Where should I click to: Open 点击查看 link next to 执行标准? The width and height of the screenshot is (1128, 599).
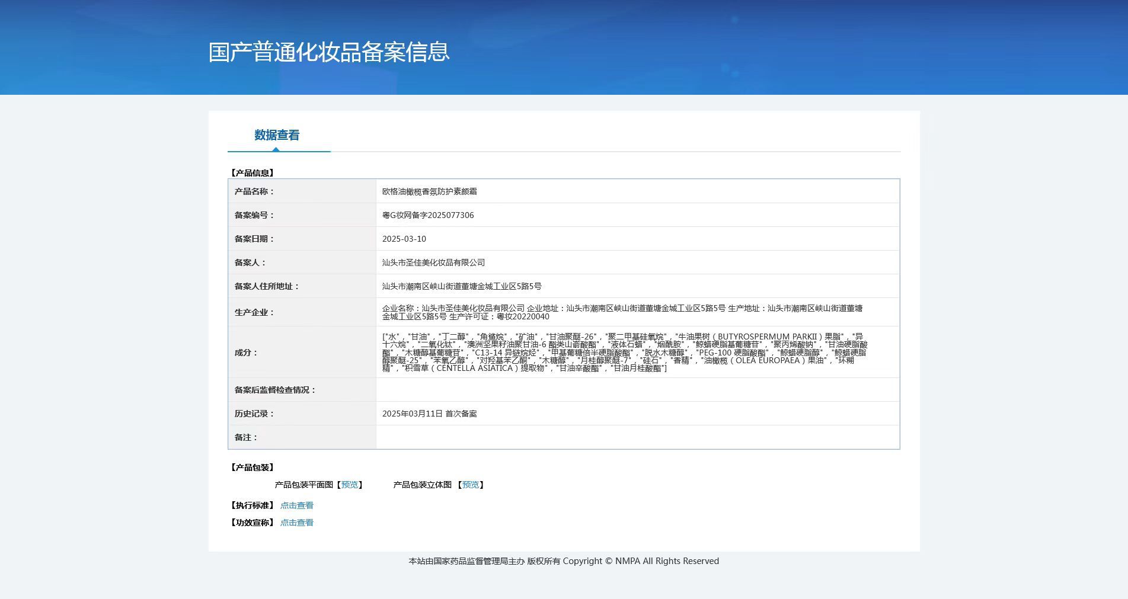(x=297, y=505)
